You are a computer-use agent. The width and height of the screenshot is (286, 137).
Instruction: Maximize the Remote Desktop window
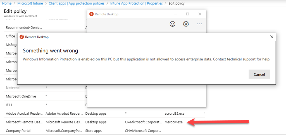(x=187, y=14)
